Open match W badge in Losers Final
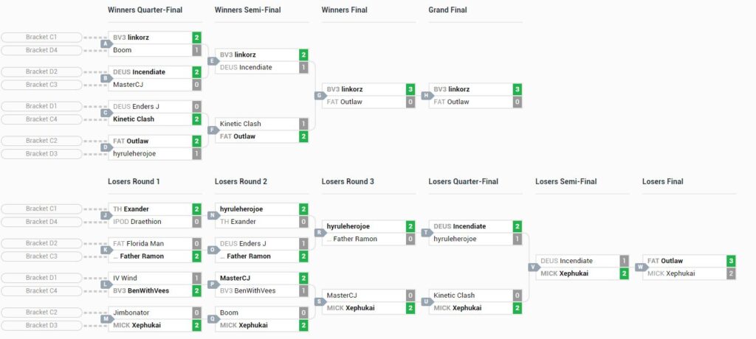Screen dimensions: 756x339 point(640,268)
